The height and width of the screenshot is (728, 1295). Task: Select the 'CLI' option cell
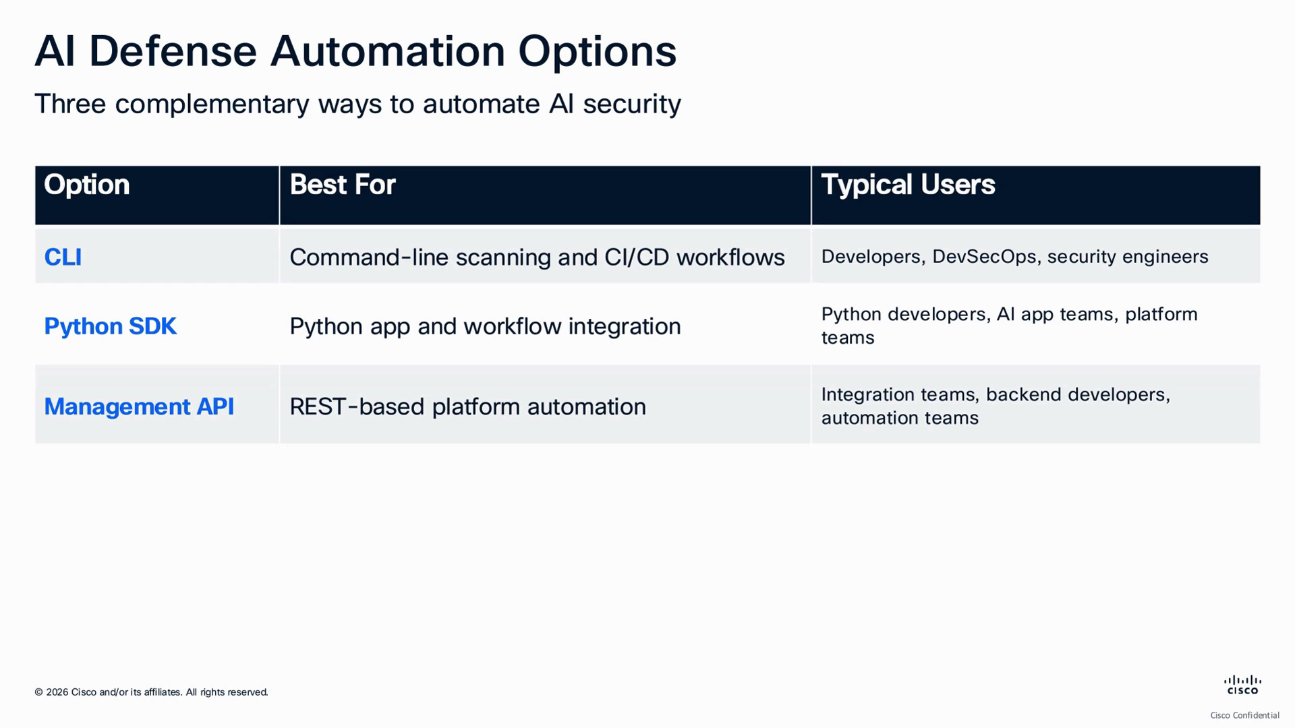click(x=157, y=256)
